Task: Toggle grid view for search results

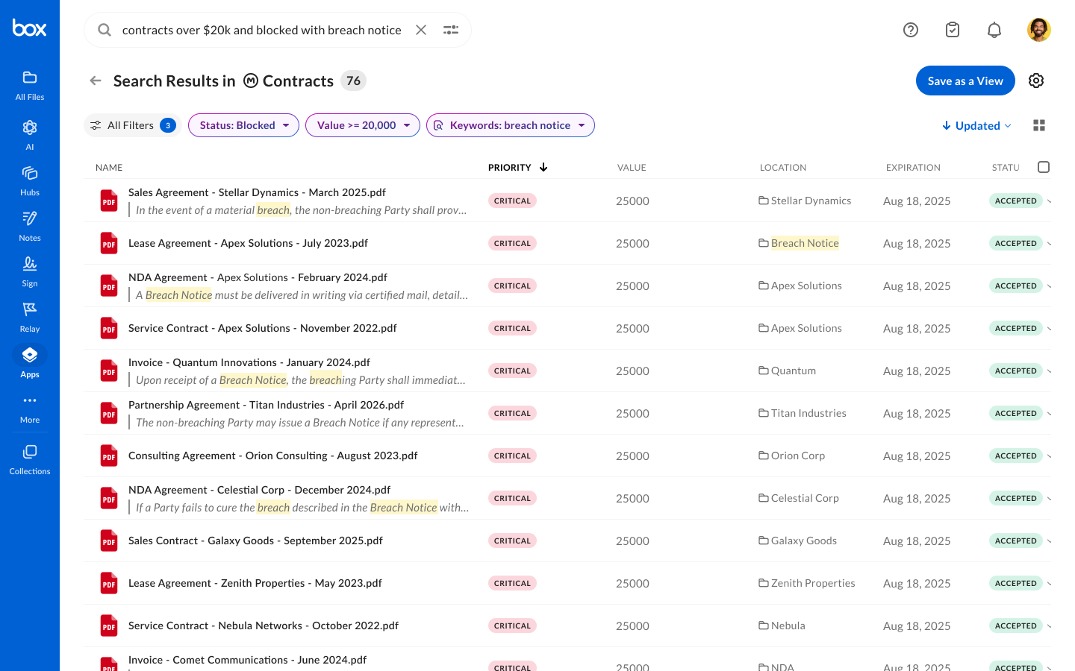Action: pyautogui.click(x=1039, y=125)
